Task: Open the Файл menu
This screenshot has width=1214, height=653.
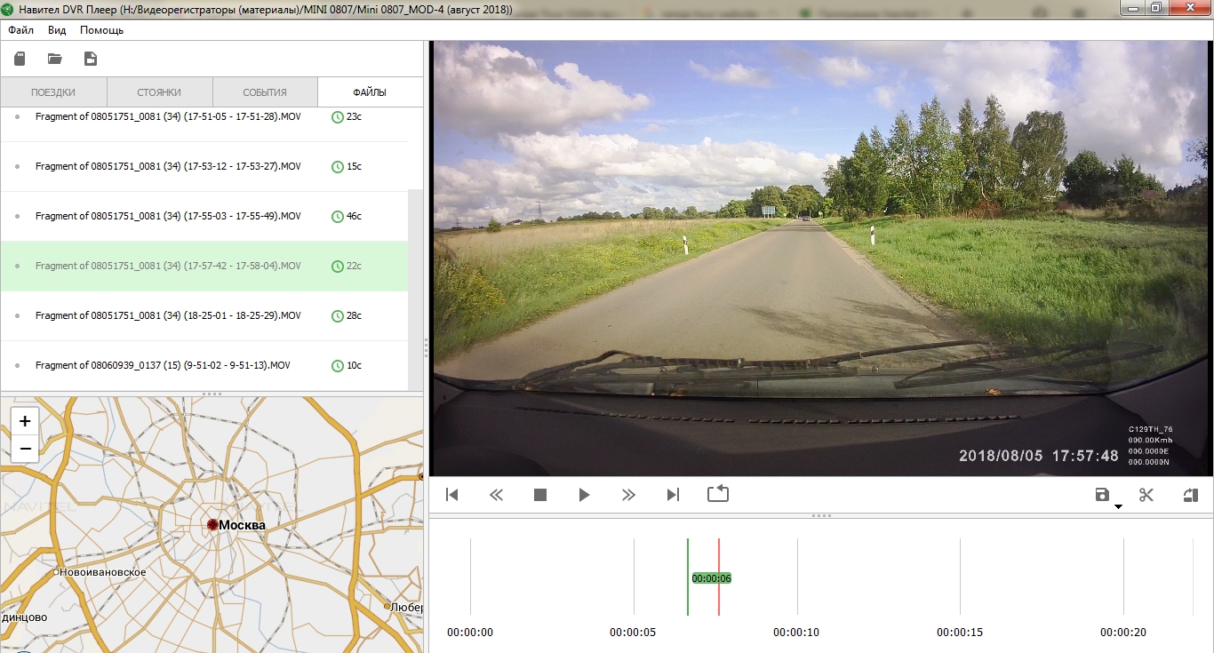Action: 21,30
